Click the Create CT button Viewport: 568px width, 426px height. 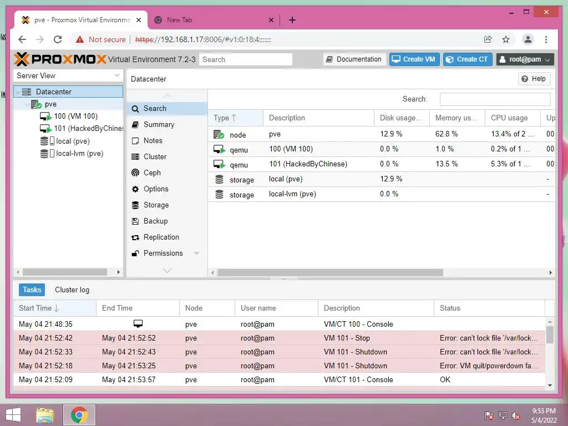[467, 59]
